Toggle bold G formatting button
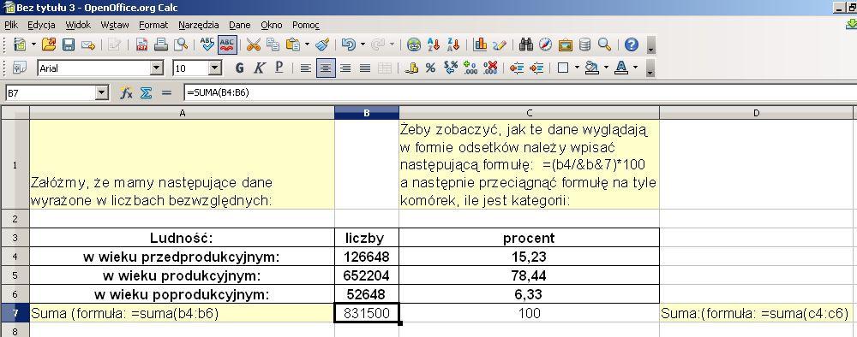 (239, 68)
